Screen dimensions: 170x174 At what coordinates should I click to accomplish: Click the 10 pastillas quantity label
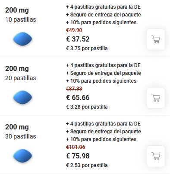[x=21, y=19]
